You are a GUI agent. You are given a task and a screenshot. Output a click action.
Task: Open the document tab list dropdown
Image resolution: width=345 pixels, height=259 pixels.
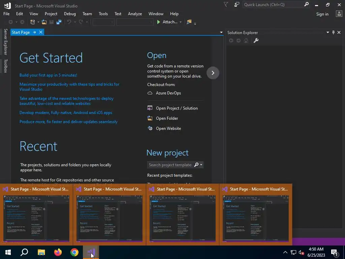coord(221,32)
